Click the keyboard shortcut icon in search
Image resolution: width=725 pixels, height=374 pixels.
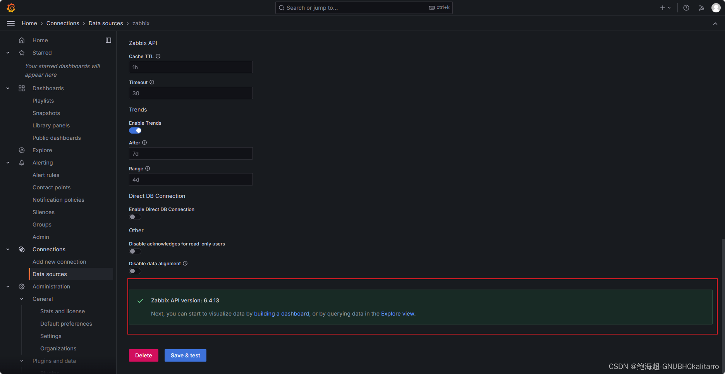pyautogui.click(x=432, y=8)
